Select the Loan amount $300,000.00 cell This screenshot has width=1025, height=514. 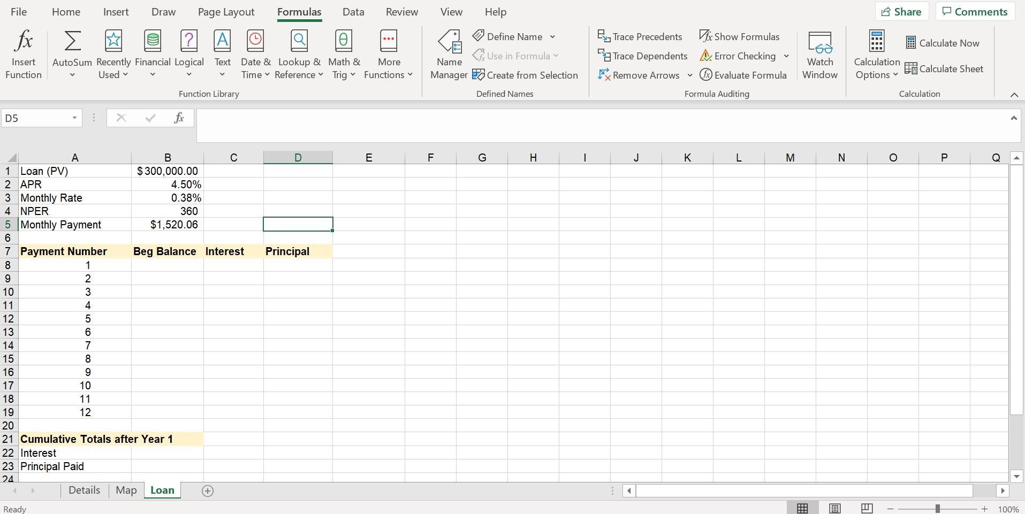168,171
